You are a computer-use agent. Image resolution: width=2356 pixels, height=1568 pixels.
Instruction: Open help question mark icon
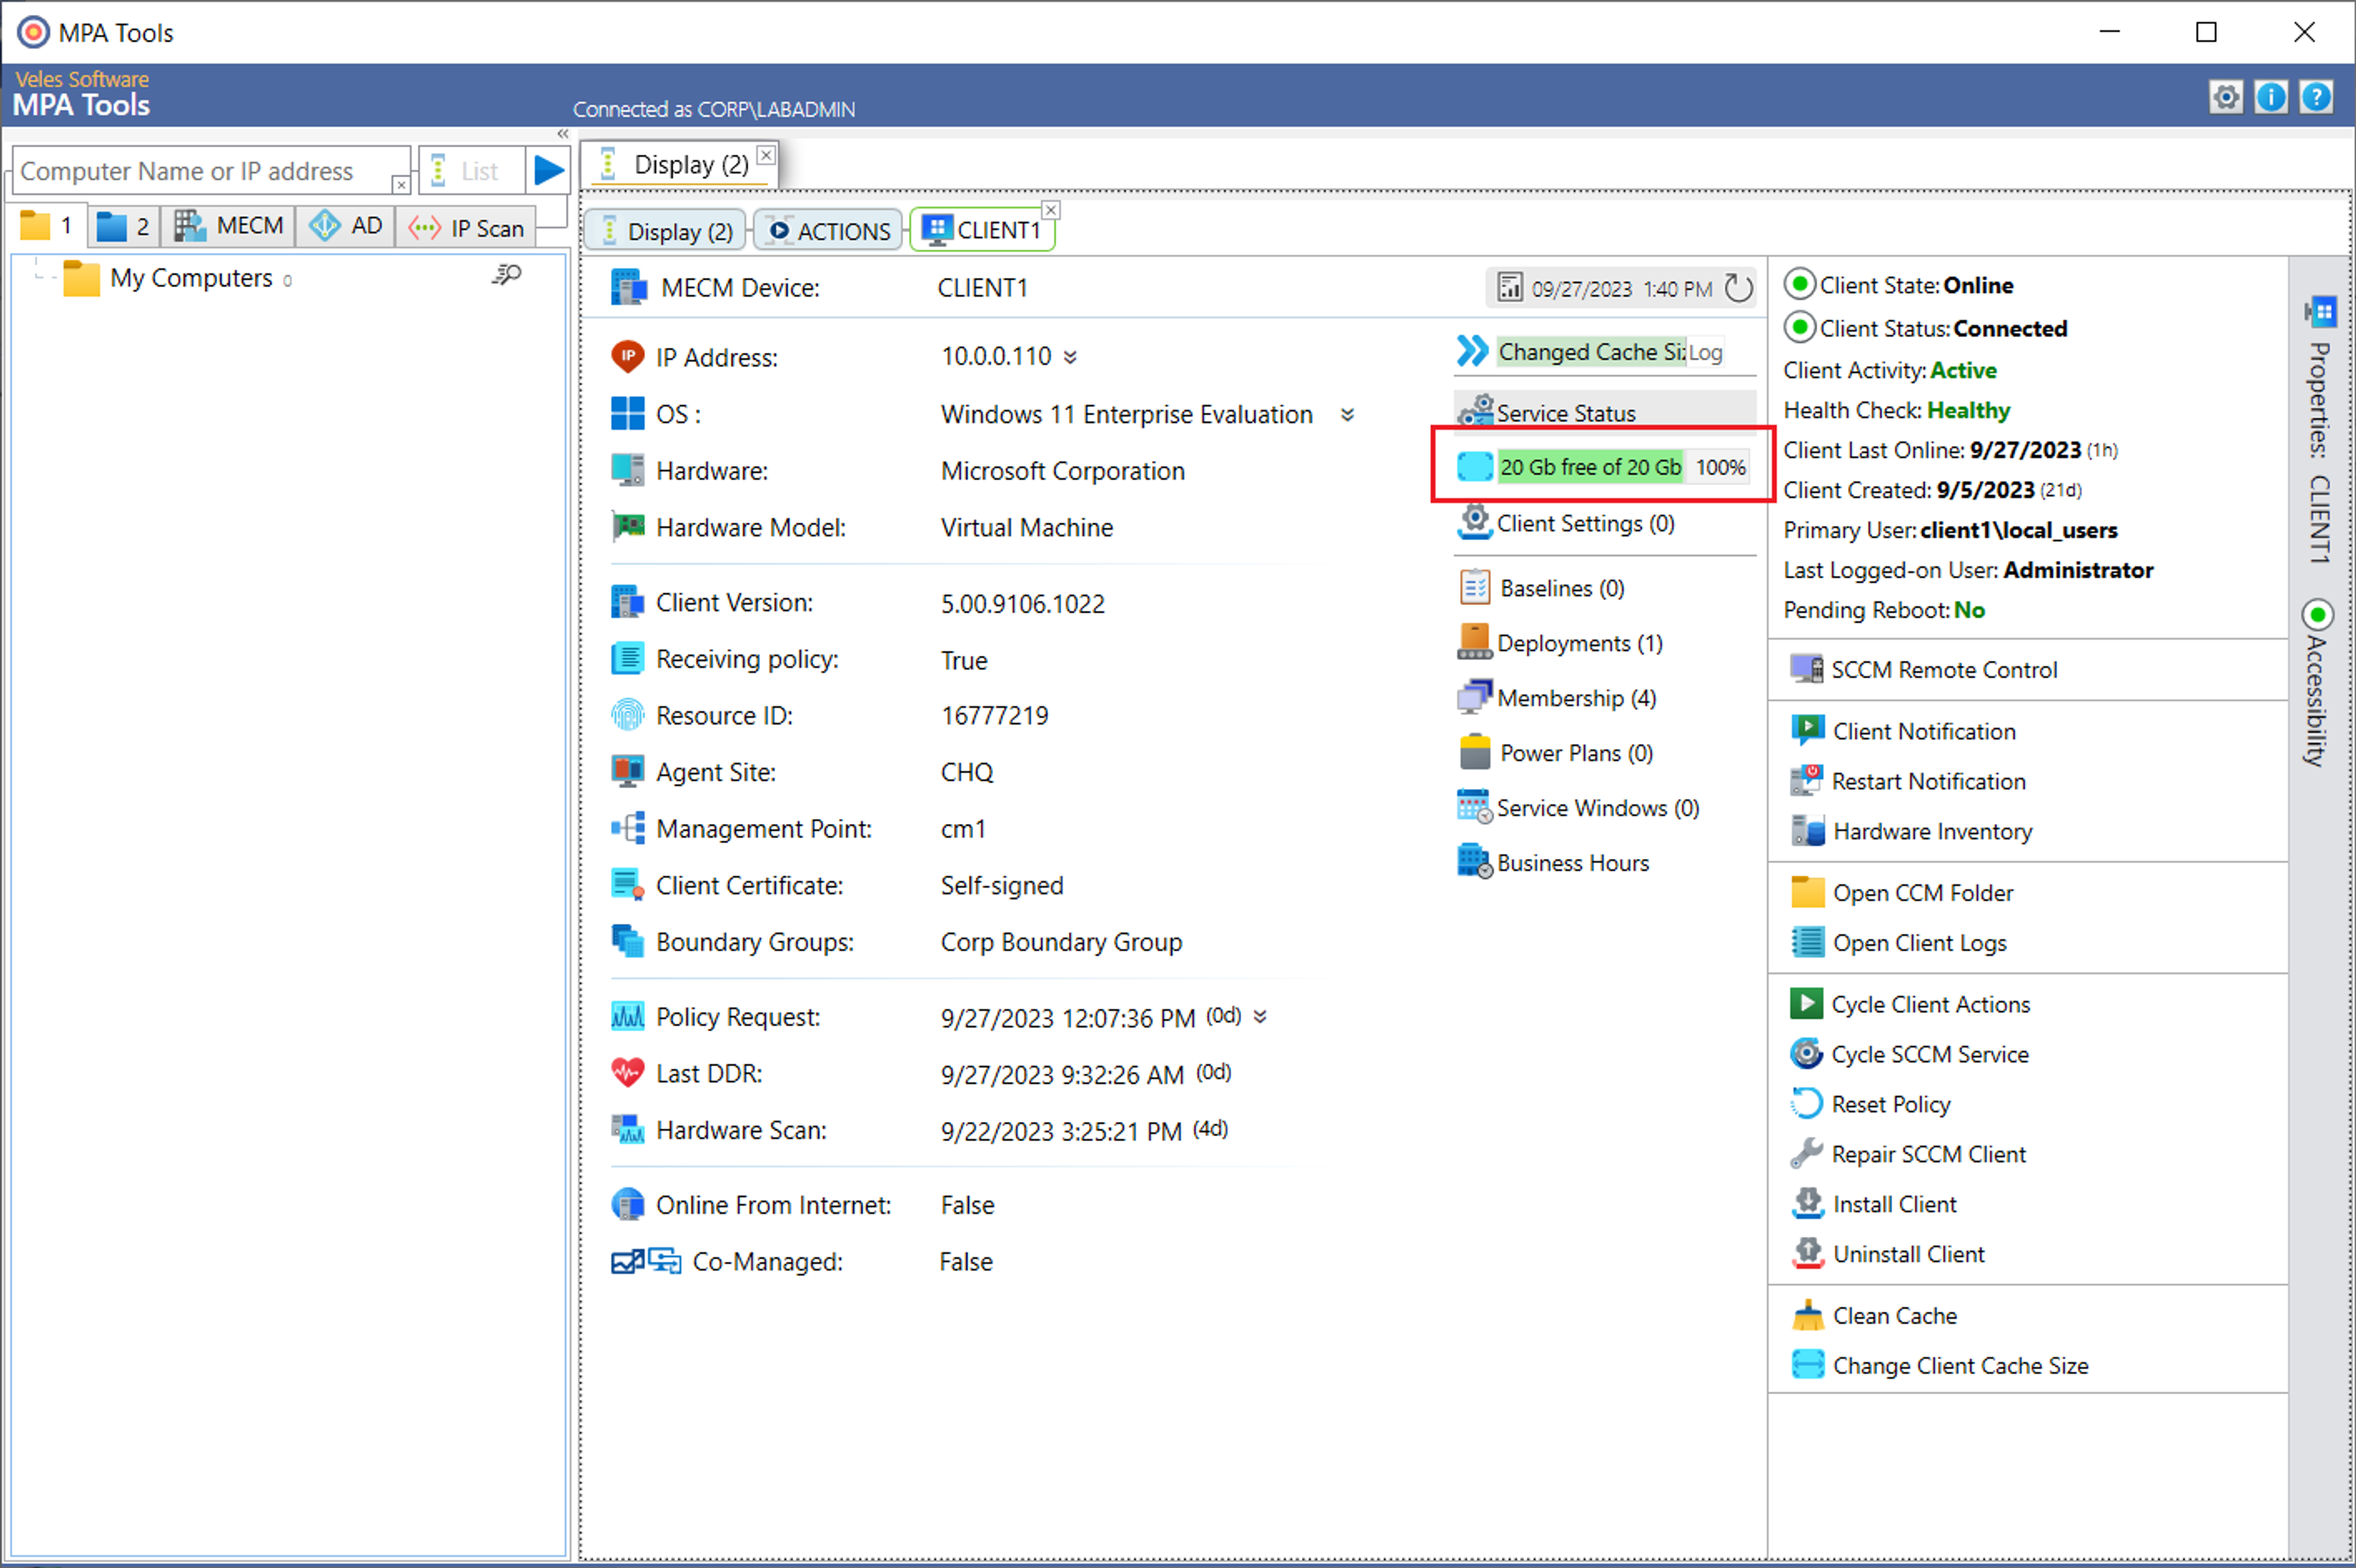click(2316, 97)
